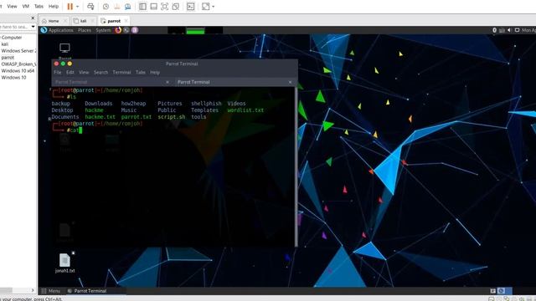Toggle the library sidebar view icon
Viewport: 536px width, 301px height.
pos(143,7)
